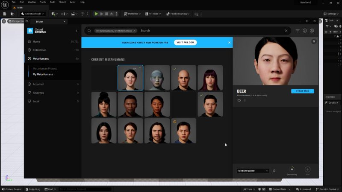This screenshot has width=342, height=192.
Task: Open the Output Log
Action: [x=33, y=189]
